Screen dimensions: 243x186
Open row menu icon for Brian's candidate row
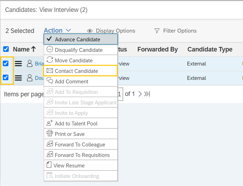(x=18, y=64)
